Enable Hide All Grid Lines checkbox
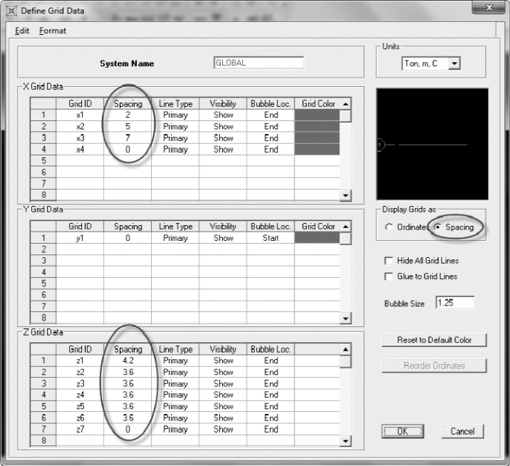The image size is (510, 466). coord(388,261)
